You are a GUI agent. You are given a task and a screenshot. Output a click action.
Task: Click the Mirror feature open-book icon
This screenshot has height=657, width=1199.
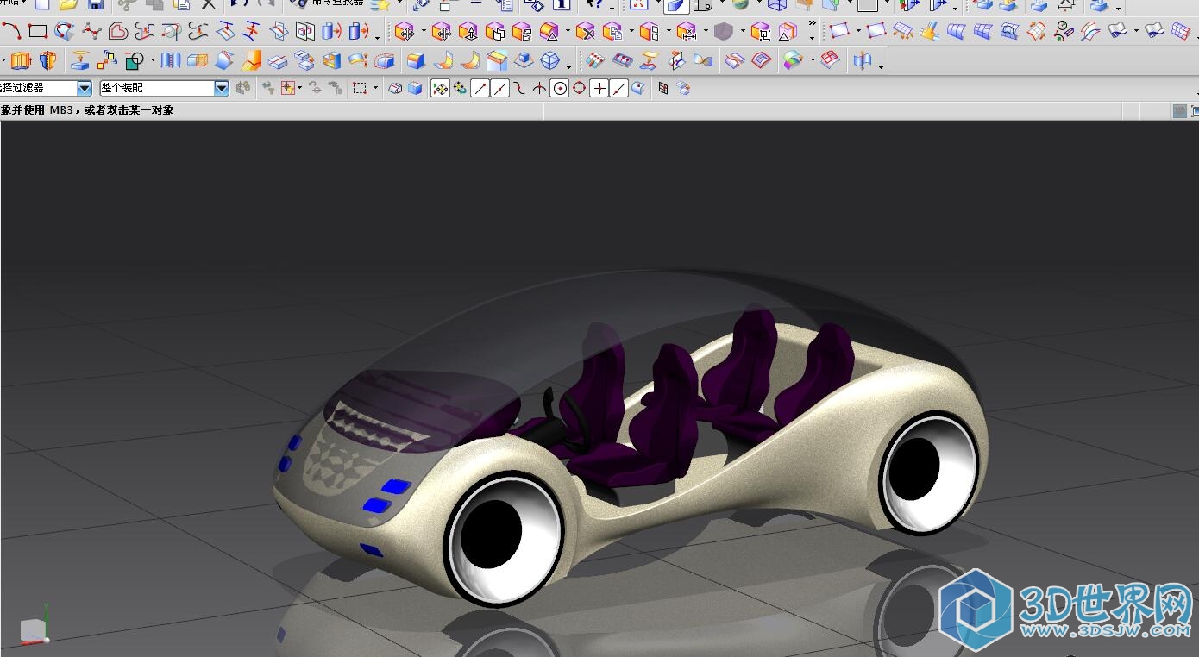tap(171, 60)
